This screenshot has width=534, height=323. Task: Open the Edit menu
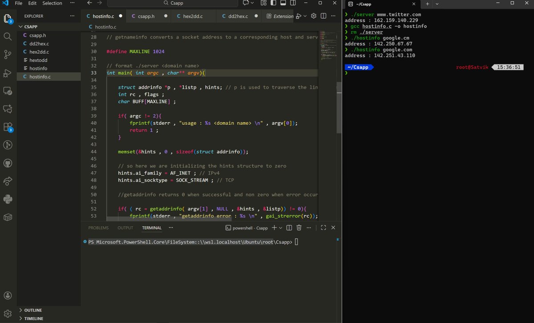32,3
